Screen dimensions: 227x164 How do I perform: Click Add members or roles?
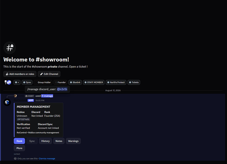(20, 74)
